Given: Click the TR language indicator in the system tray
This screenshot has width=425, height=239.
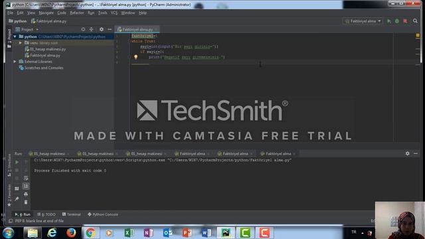Looking at the screenshot, I should 354,232.
